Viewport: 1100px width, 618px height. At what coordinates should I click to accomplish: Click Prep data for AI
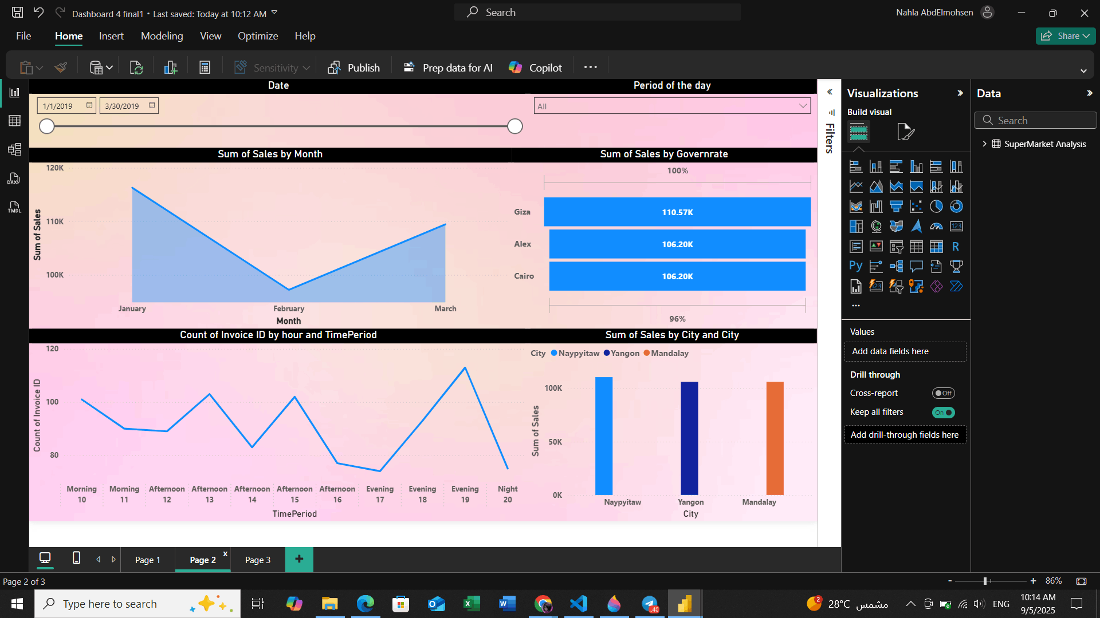click(447, 67)
